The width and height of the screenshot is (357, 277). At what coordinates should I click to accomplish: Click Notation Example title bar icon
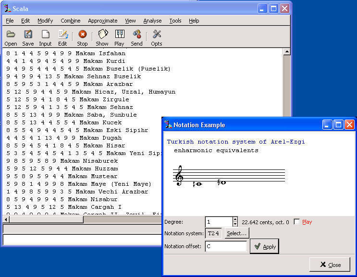point(168,124)
